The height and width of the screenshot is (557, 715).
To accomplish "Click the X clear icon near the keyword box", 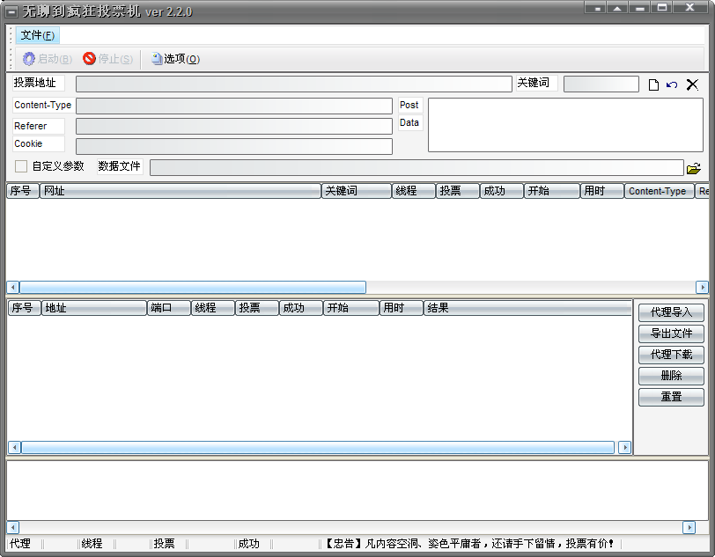I will (x=691, y=84).
